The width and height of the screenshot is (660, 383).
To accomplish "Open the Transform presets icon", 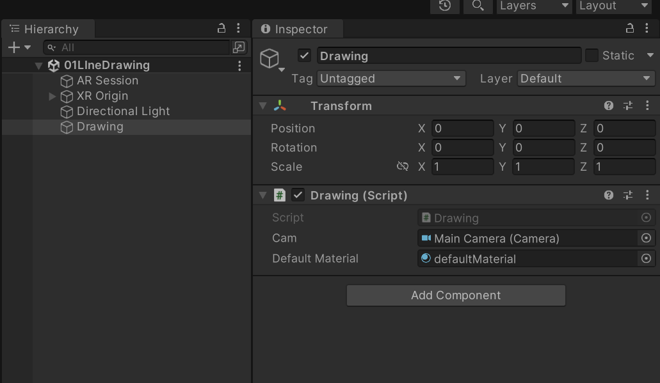I will pyautogui.click(x=628, y=106).
